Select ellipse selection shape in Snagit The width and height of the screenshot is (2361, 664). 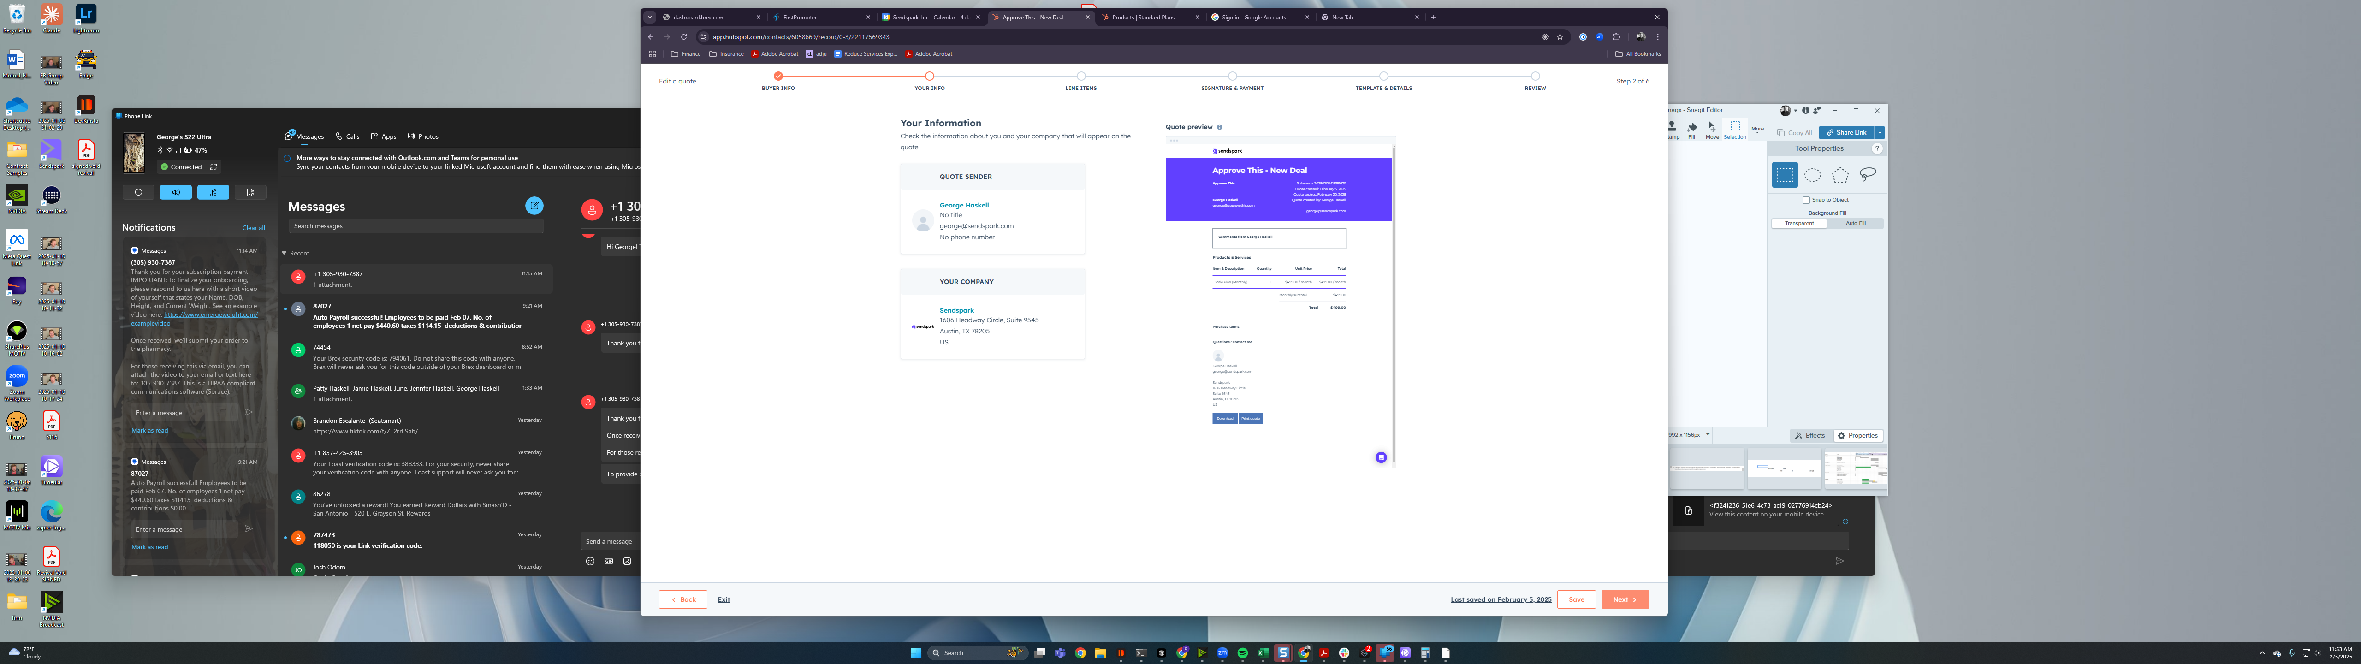tap(1813, 174)
